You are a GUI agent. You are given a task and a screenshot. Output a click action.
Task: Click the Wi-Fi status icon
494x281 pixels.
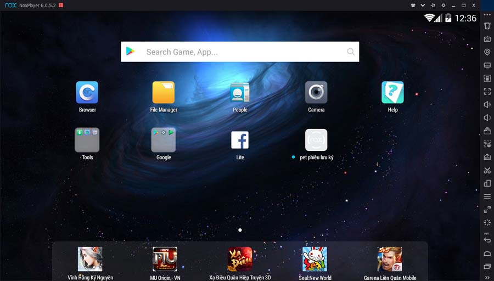(429, 18)
